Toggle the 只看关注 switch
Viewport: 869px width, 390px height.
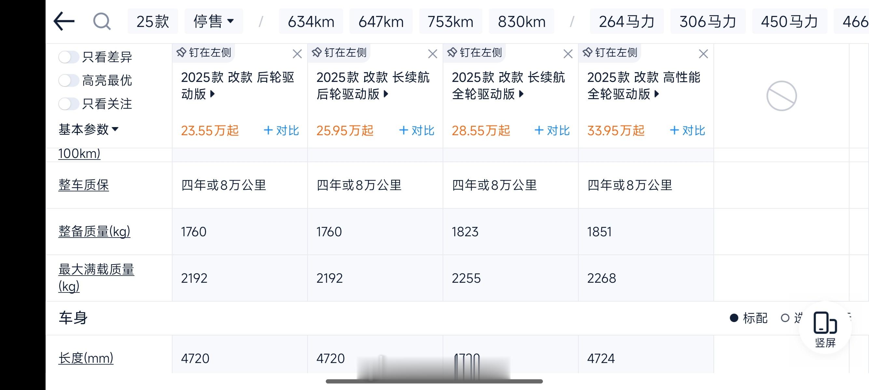tap(69, 104)
